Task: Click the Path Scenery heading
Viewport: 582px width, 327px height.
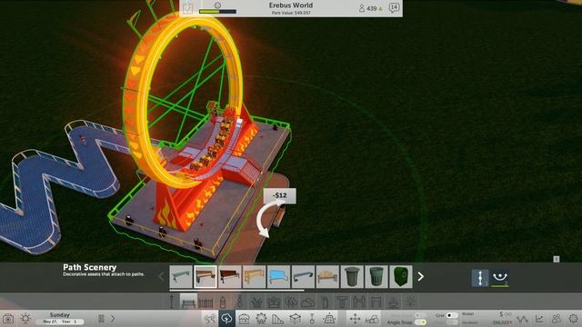Action: coord(89,267)
